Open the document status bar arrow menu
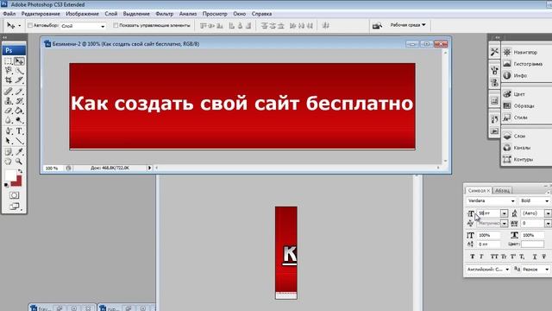The height and width of the screenshot is (311, 552). point(149,168)
